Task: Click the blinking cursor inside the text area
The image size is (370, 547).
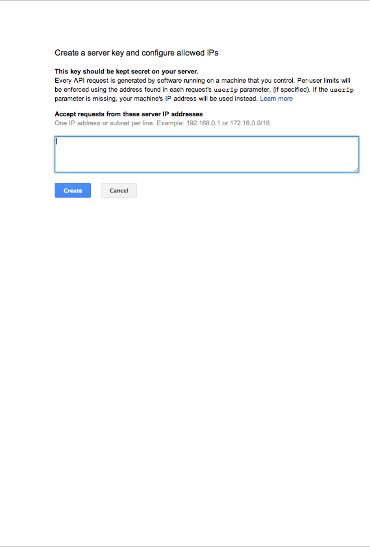Action: pos(56,141)
